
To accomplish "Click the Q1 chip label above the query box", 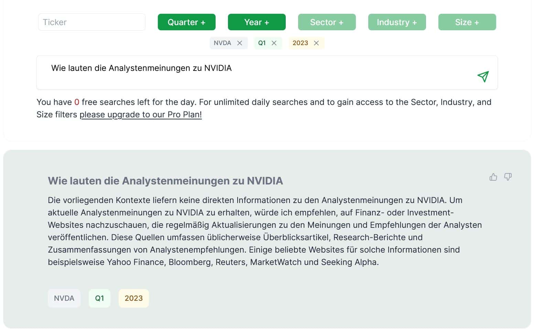I will [262, 43].
